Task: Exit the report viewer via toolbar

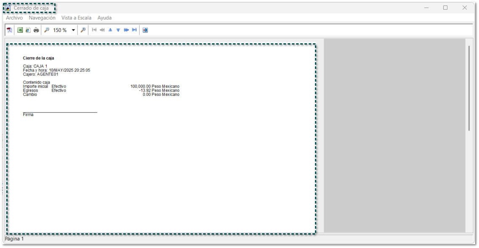Action: pos(145,30)
